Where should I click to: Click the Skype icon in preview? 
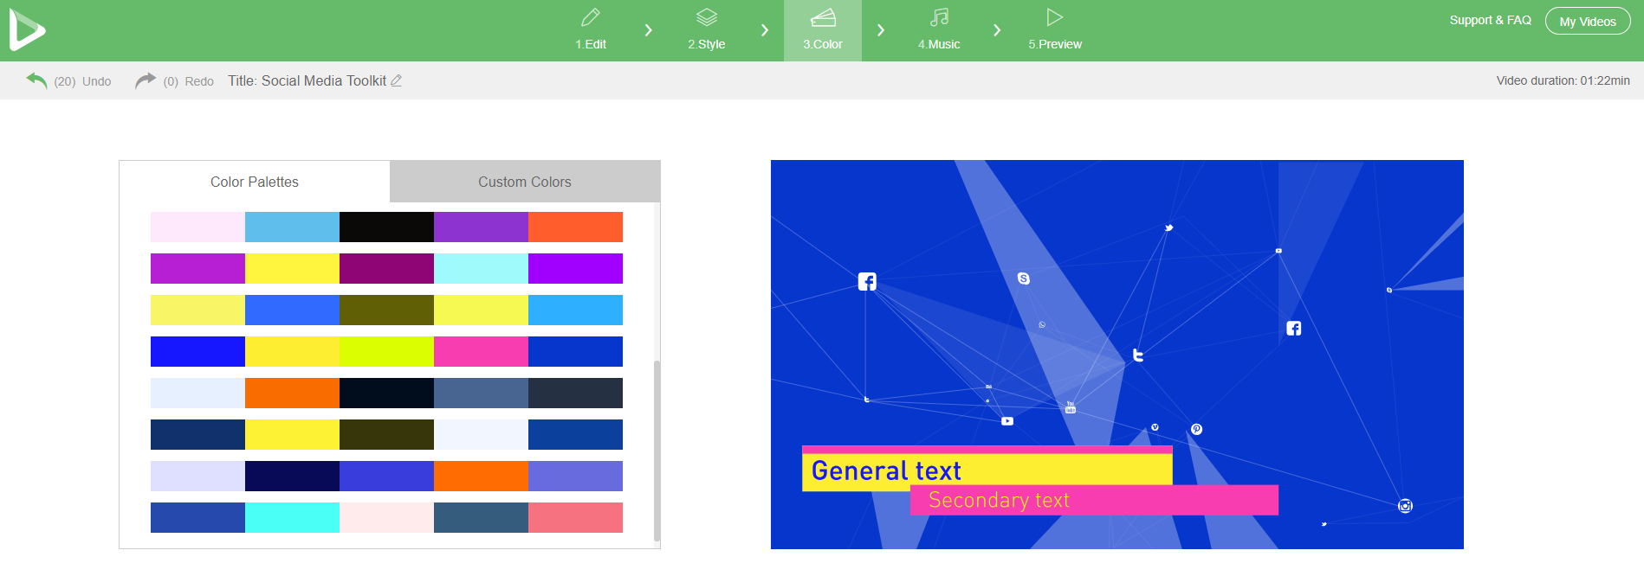coord(1024,278)
